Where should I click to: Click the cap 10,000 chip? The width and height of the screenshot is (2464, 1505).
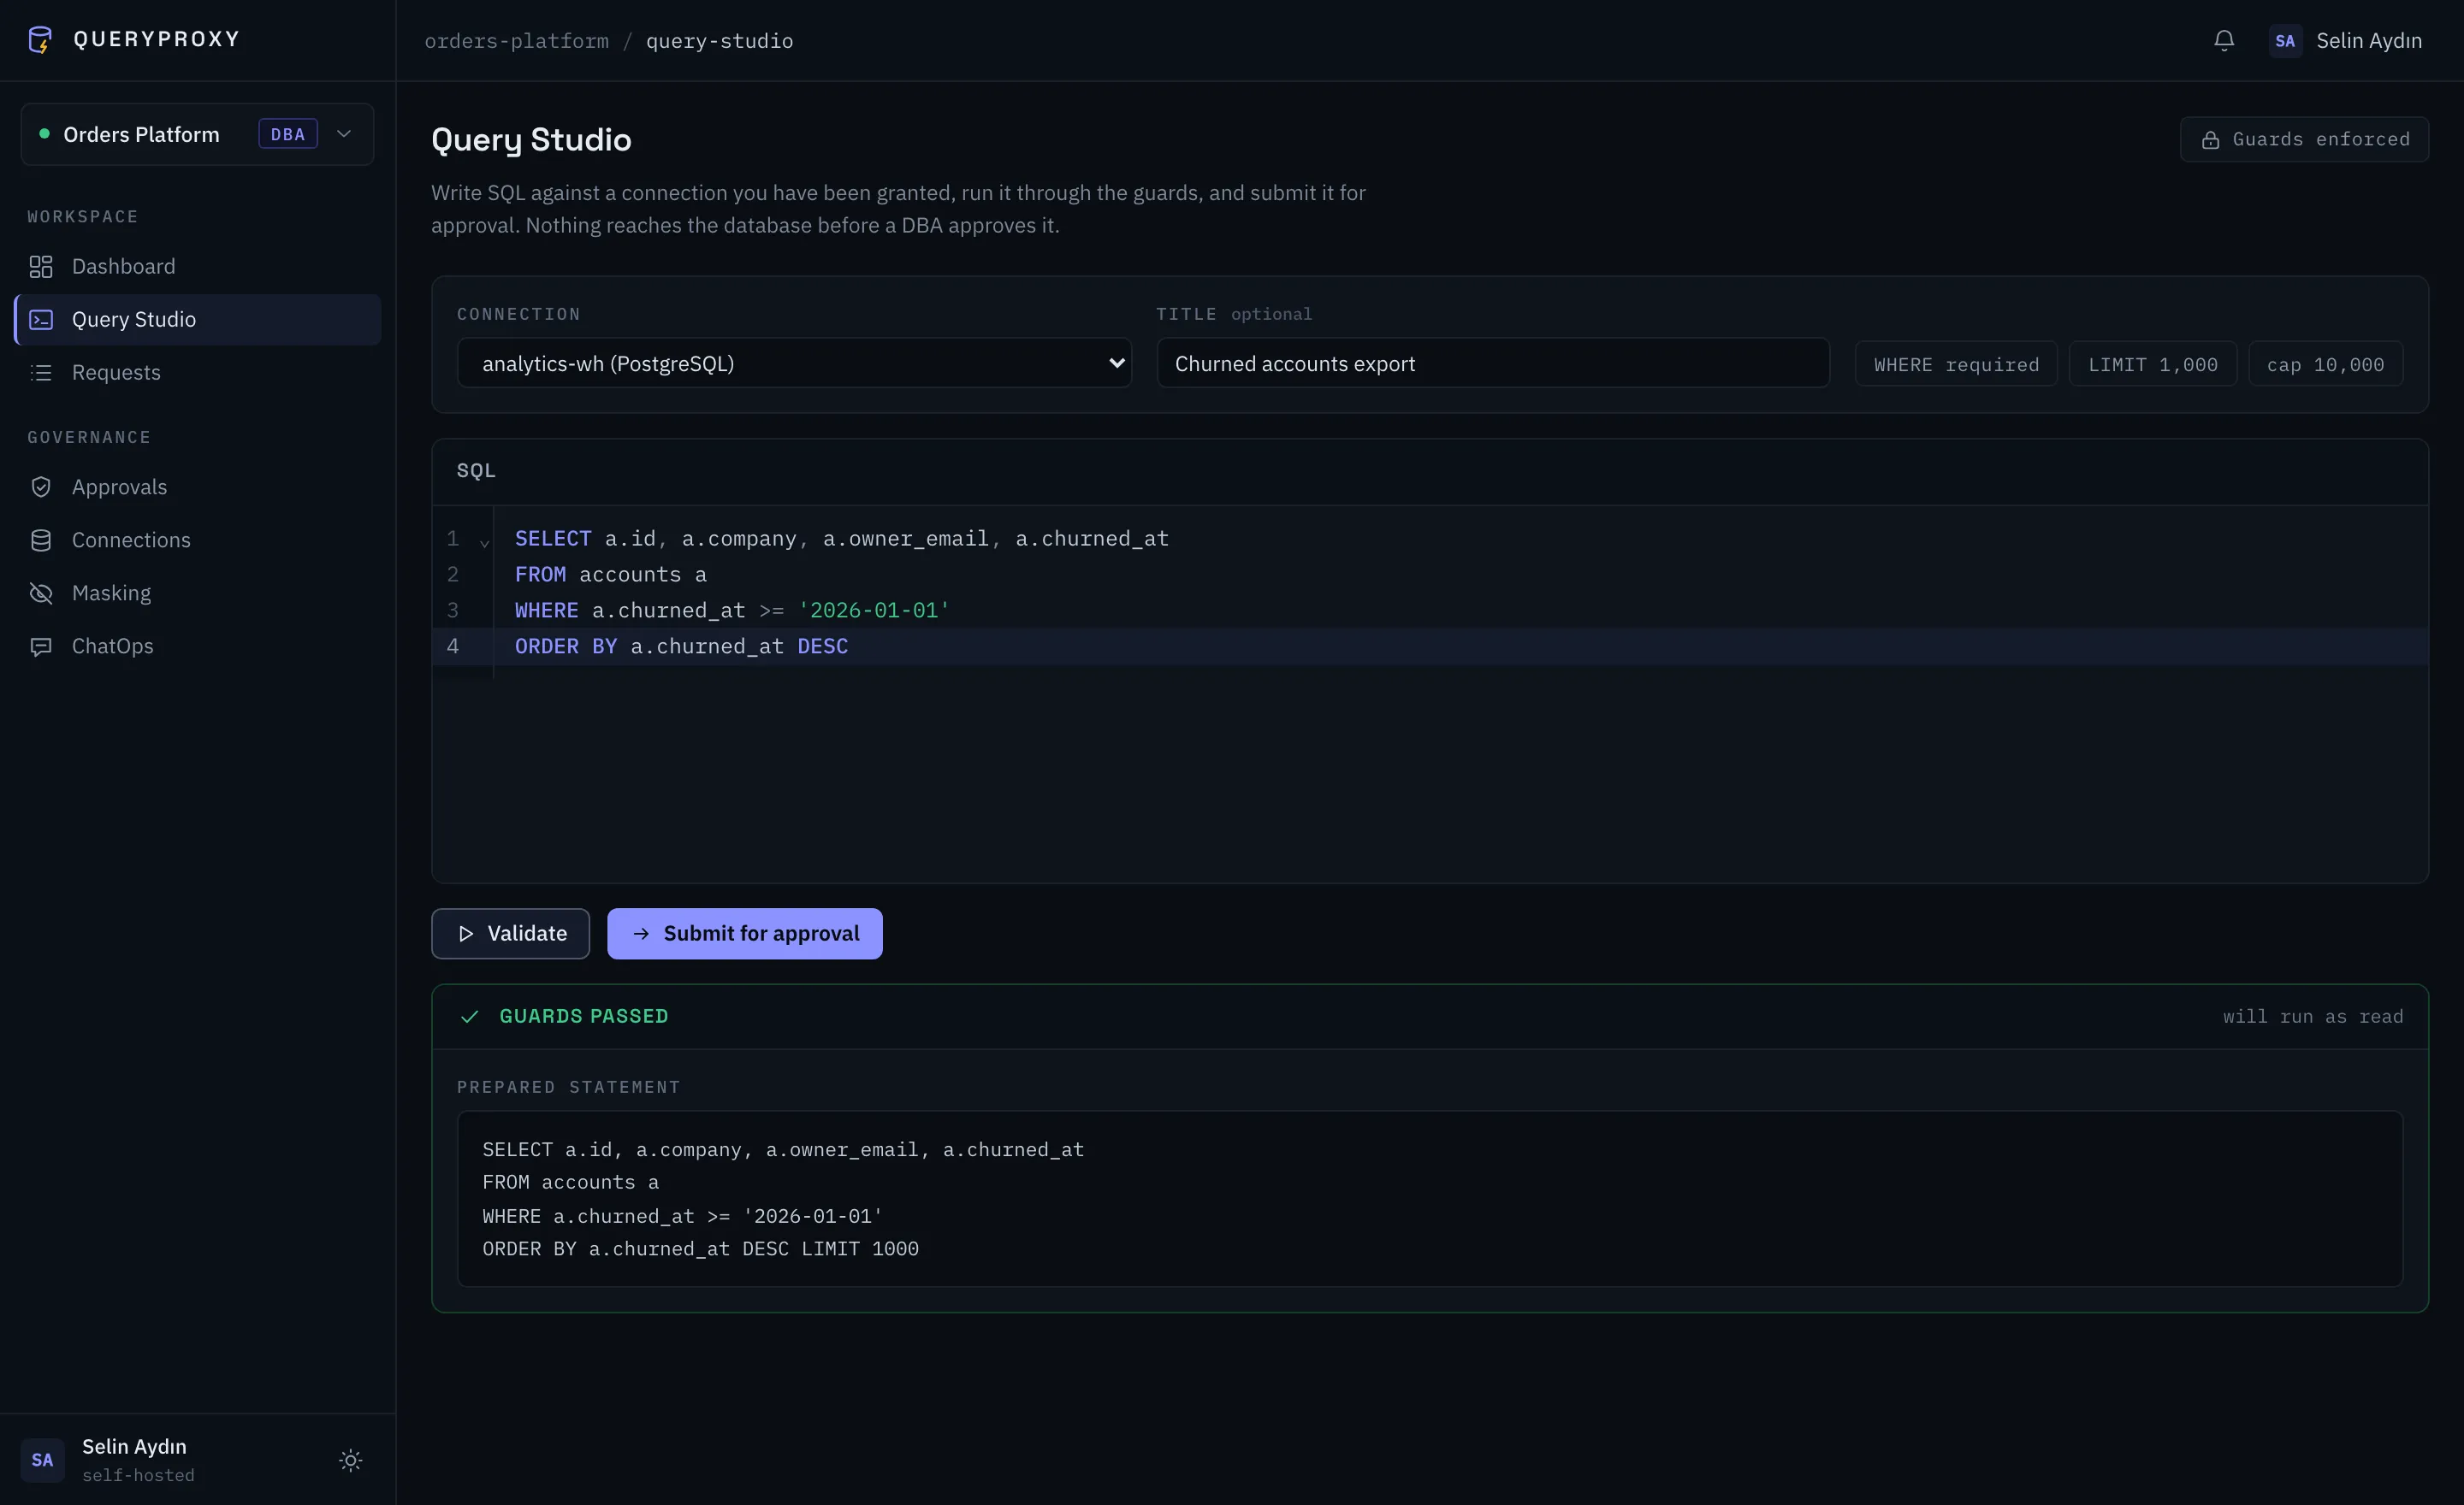pos(2325,363)
